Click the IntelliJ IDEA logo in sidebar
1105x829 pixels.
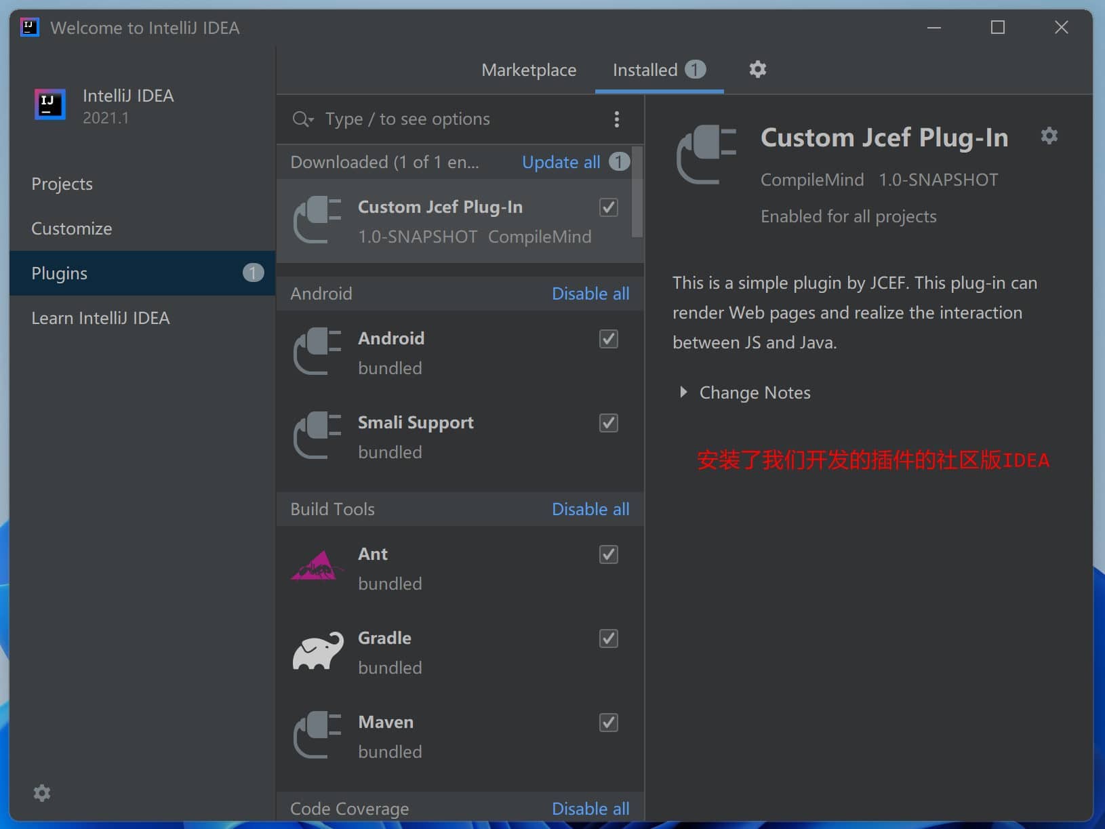(x=50, y=105)
